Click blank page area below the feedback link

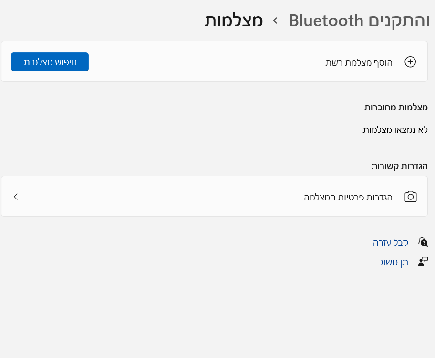(215, 314)
